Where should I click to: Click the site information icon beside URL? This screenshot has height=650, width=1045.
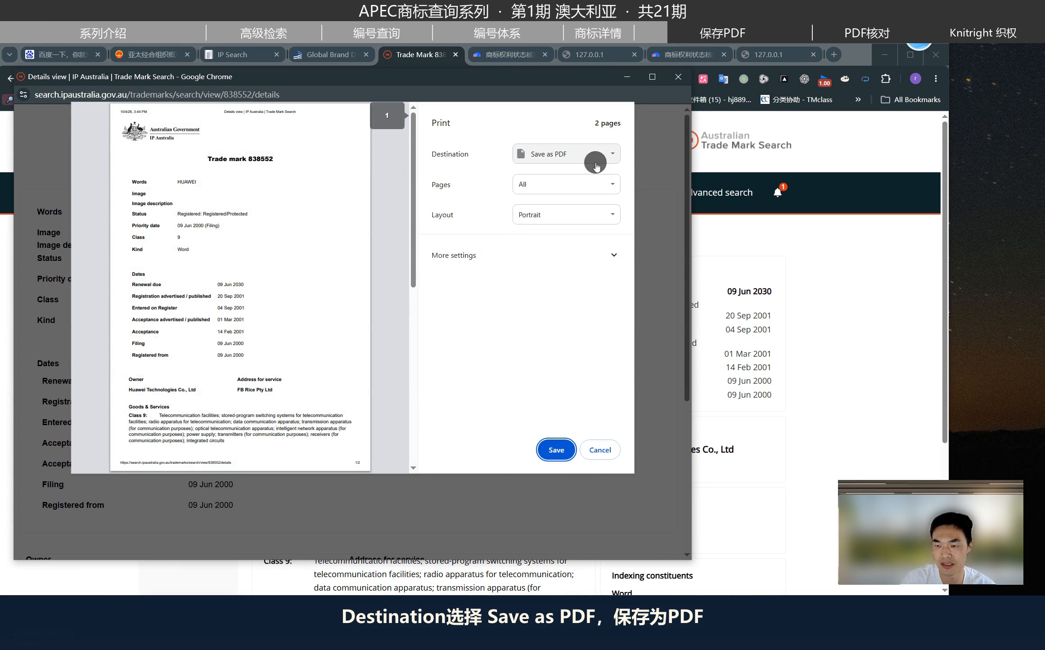click(x=23, y=94)
